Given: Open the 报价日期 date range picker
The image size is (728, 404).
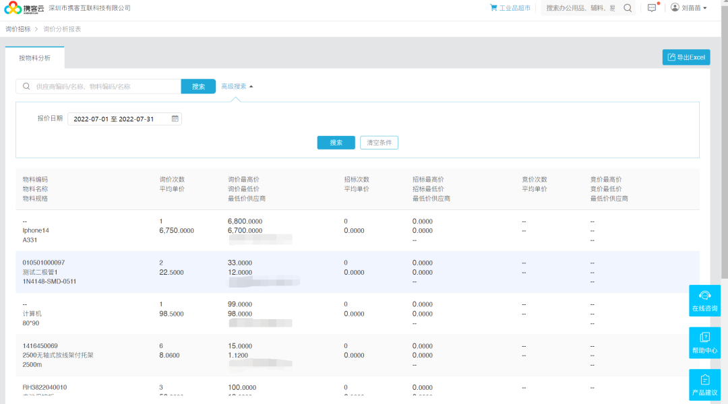Looking at the screenshot, I should coord(118,119).
